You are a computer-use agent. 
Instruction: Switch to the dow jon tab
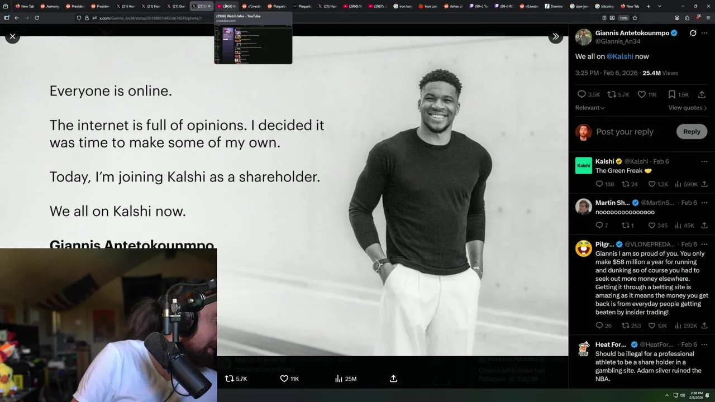point(579,6)
